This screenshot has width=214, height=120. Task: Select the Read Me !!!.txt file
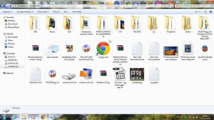coord(35,75)
